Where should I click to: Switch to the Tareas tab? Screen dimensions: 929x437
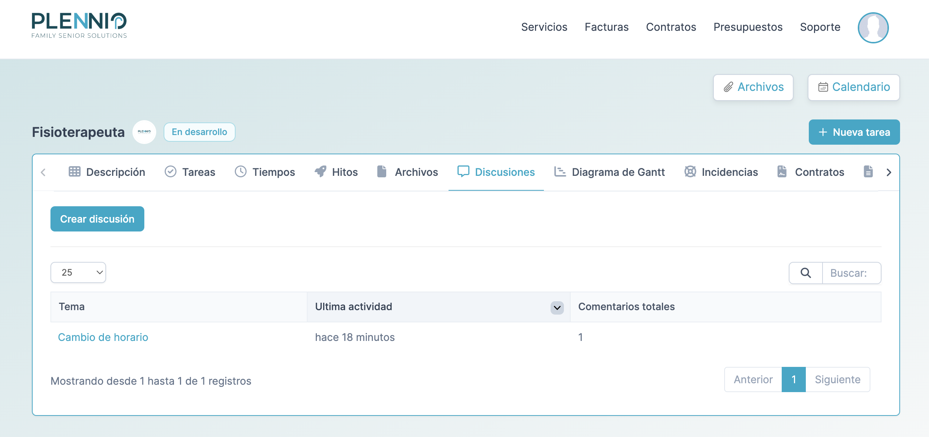[x=190, y=172]
